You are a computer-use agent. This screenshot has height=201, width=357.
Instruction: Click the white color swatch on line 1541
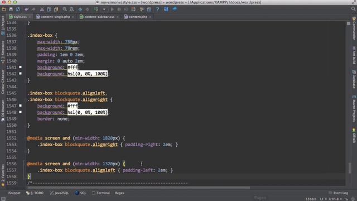coord(20,67)
